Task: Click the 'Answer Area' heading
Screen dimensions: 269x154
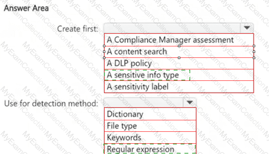Action: pyautogui.click(x=26, y=8)
